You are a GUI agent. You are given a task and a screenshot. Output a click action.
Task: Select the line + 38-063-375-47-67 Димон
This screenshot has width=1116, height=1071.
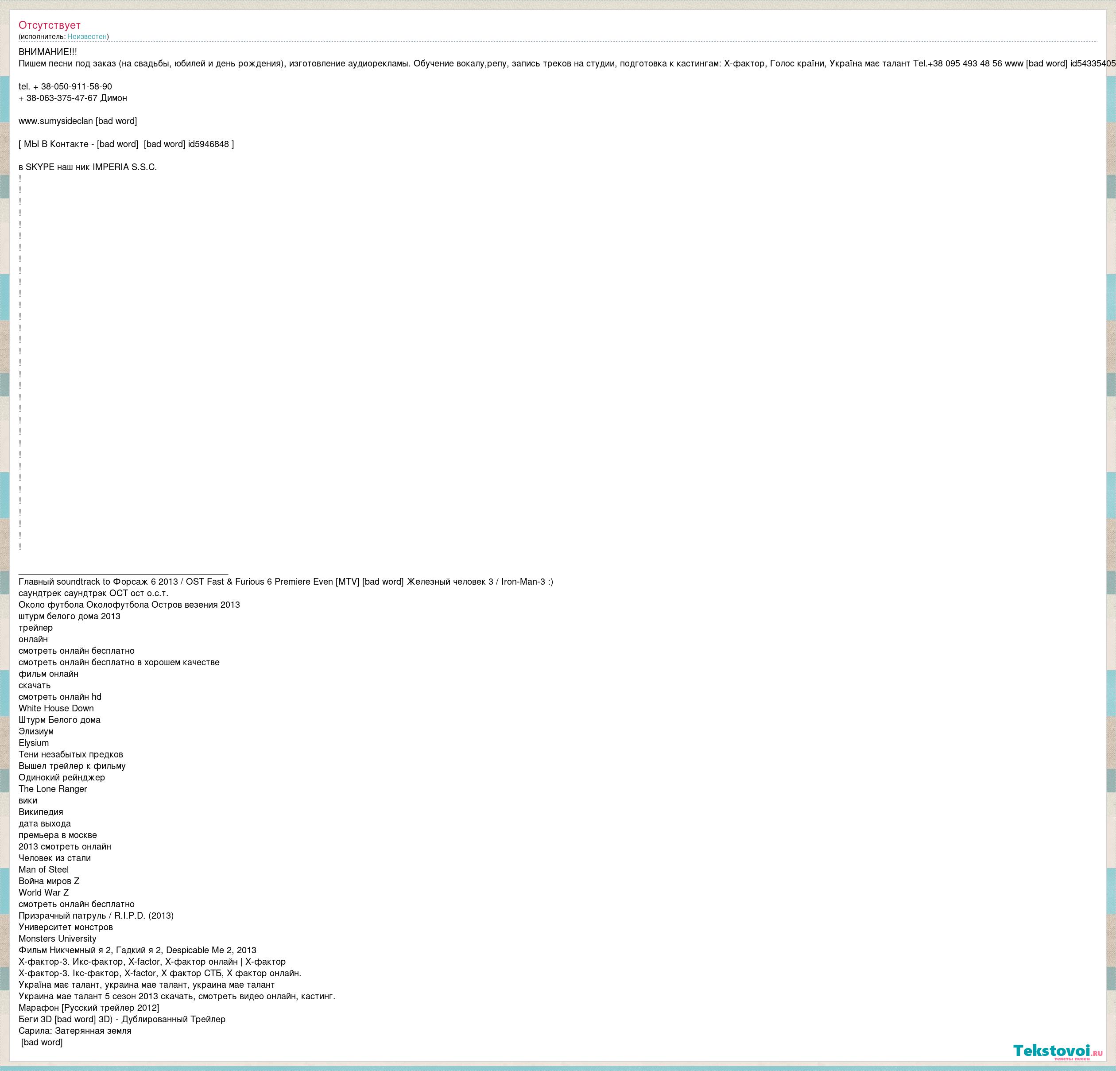pos(72,98)
